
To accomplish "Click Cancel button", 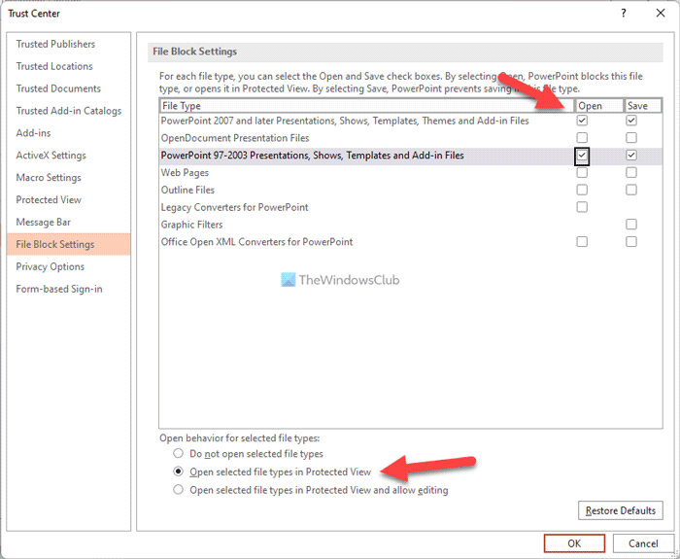I will (x=643, y=543).
